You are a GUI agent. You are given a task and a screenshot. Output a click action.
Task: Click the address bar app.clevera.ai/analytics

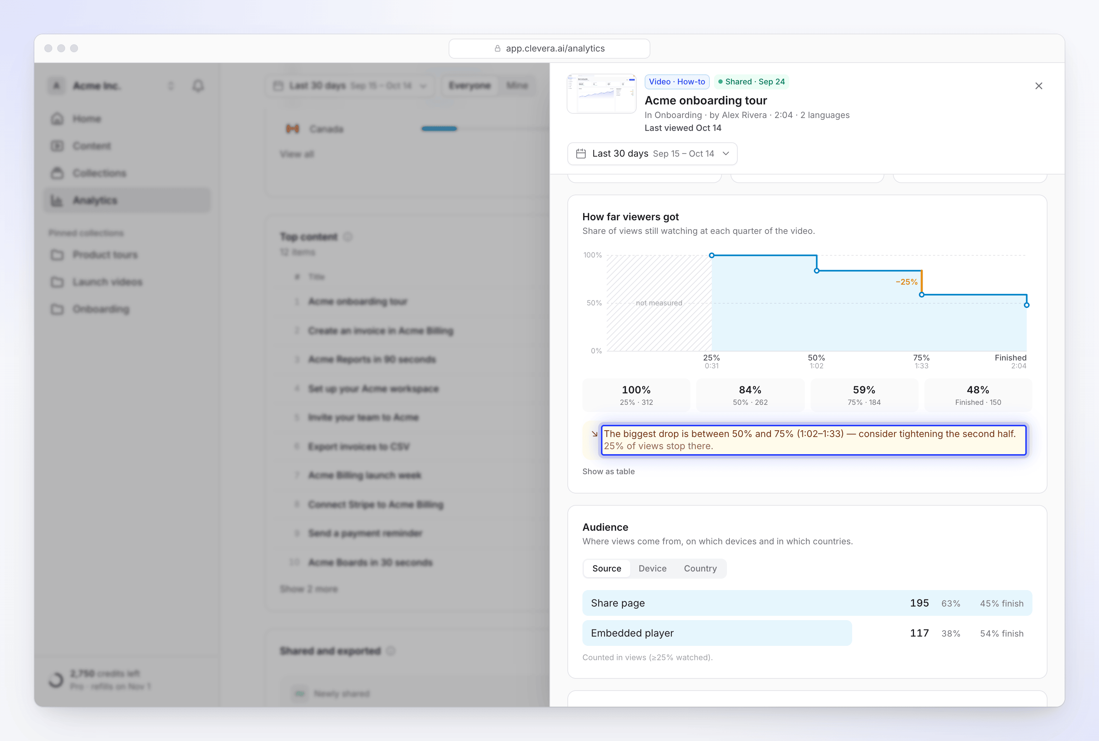pos(549,49)
